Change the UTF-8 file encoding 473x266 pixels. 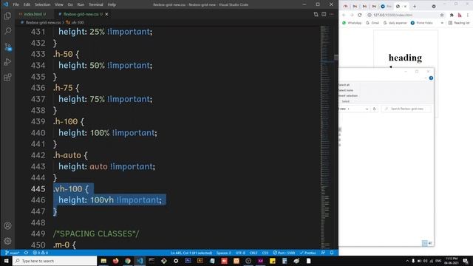(240, 253)
